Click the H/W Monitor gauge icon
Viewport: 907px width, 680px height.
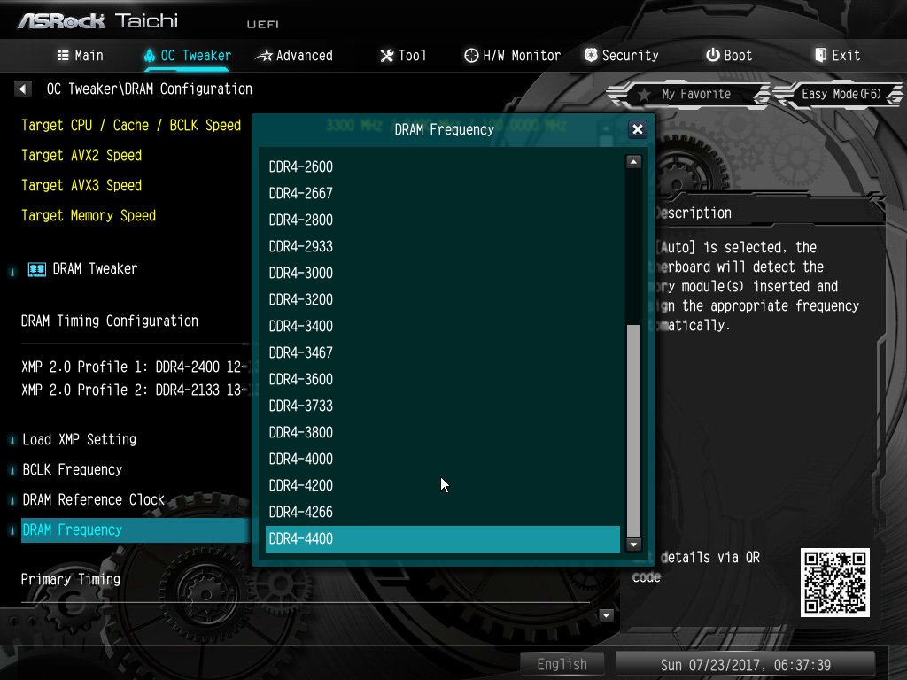tap(471, 56)
